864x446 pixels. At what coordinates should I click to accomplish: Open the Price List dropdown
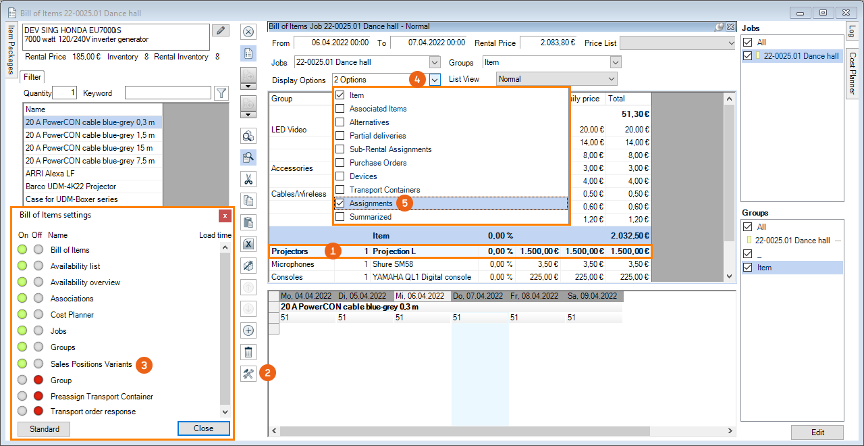coord(730,43)
